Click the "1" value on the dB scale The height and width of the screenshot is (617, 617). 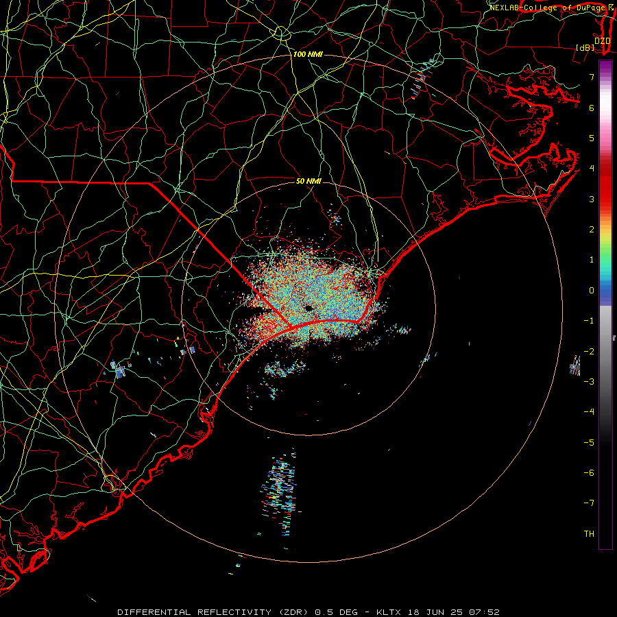click(x=592, y=260)
